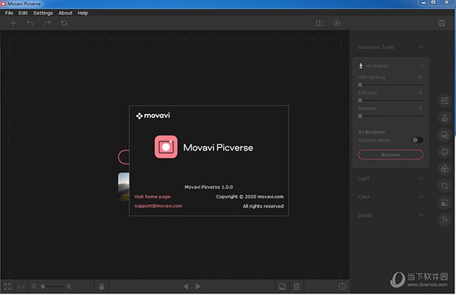Click the Enhance slider handle
Screen dimensions: 456x295
(x=360, y=100)
